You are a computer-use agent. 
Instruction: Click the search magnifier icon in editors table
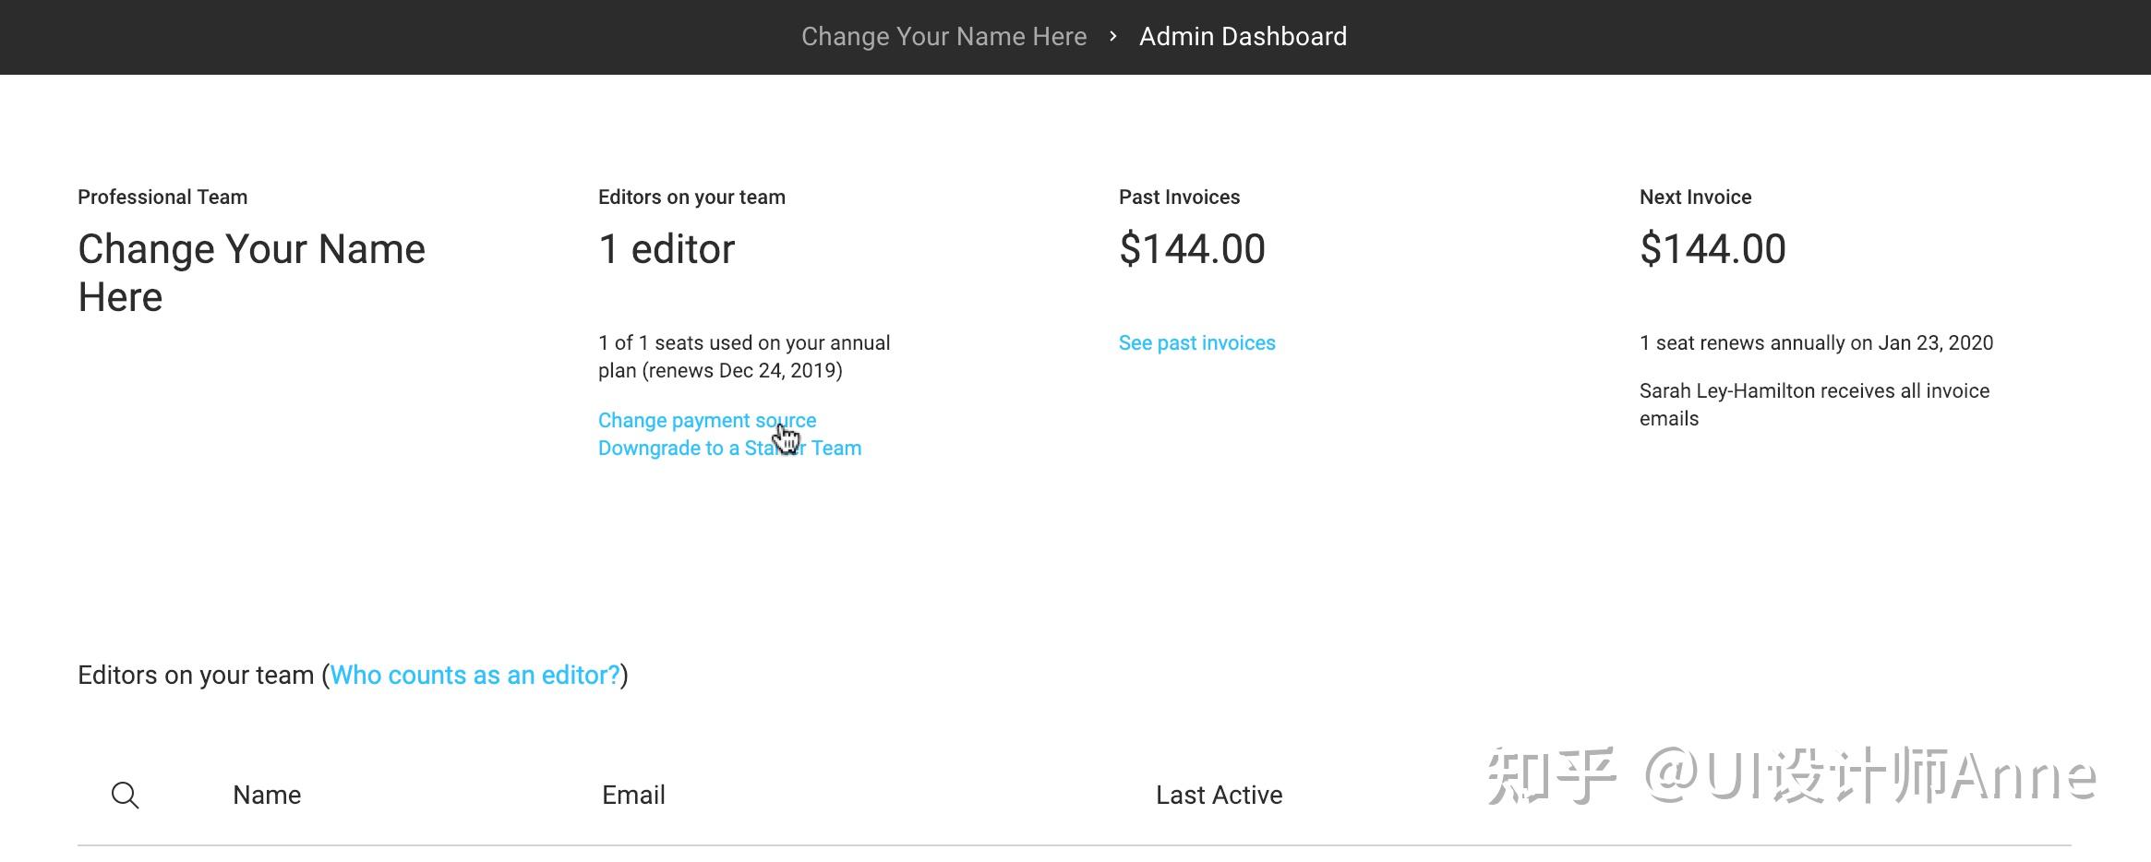125,795
